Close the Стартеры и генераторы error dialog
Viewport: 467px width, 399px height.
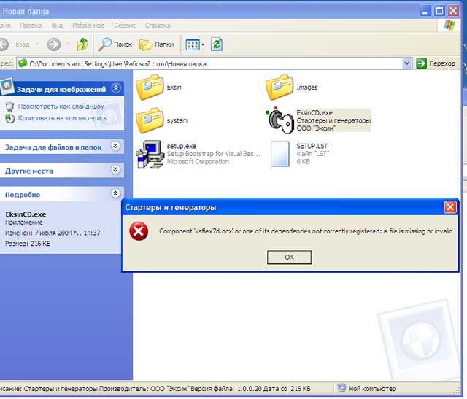[x=450, y=207]
